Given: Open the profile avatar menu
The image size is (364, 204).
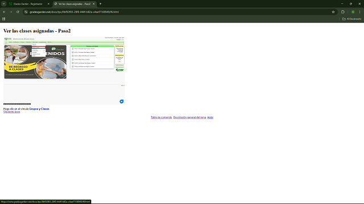Looking at the screenshot, I should (353, 12).
